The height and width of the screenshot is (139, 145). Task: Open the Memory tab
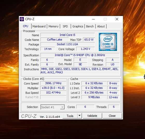(x=53, y=26)
